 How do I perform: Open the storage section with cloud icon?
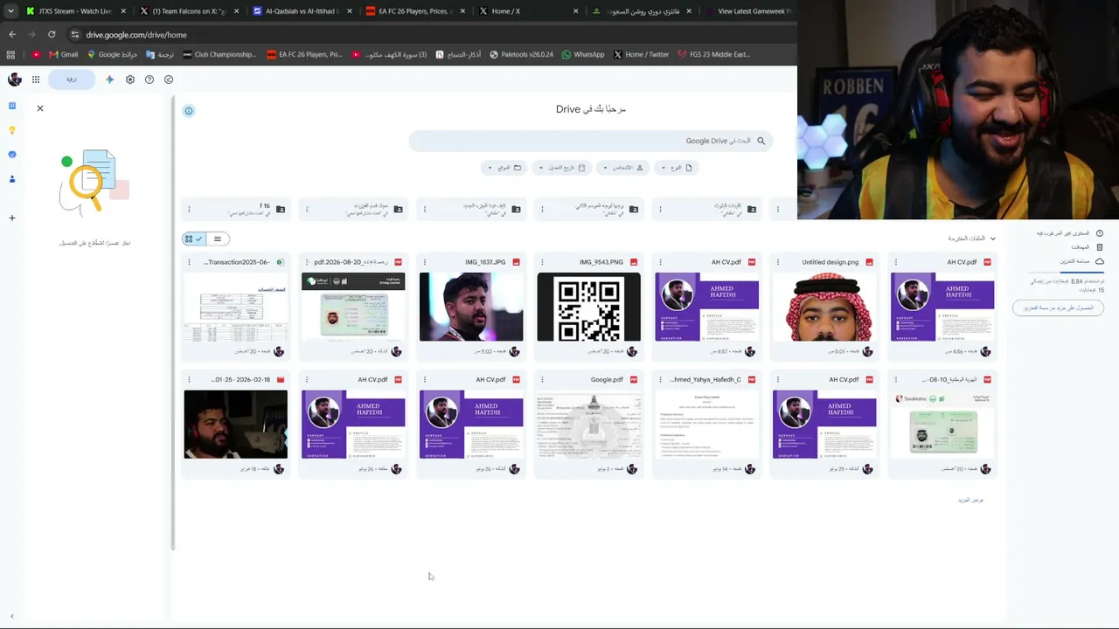tap(1081, 261)
